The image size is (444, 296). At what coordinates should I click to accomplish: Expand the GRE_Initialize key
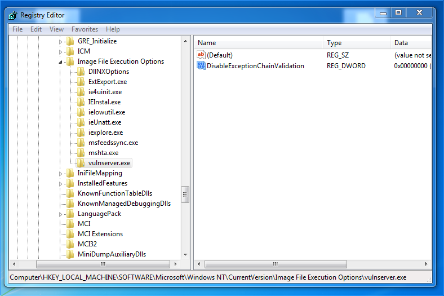(x=60, y=42)
